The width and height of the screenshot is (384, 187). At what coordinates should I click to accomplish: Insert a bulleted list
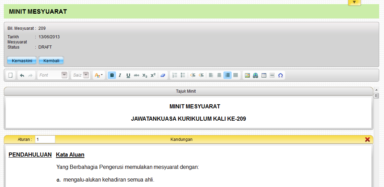click(183, 75)
